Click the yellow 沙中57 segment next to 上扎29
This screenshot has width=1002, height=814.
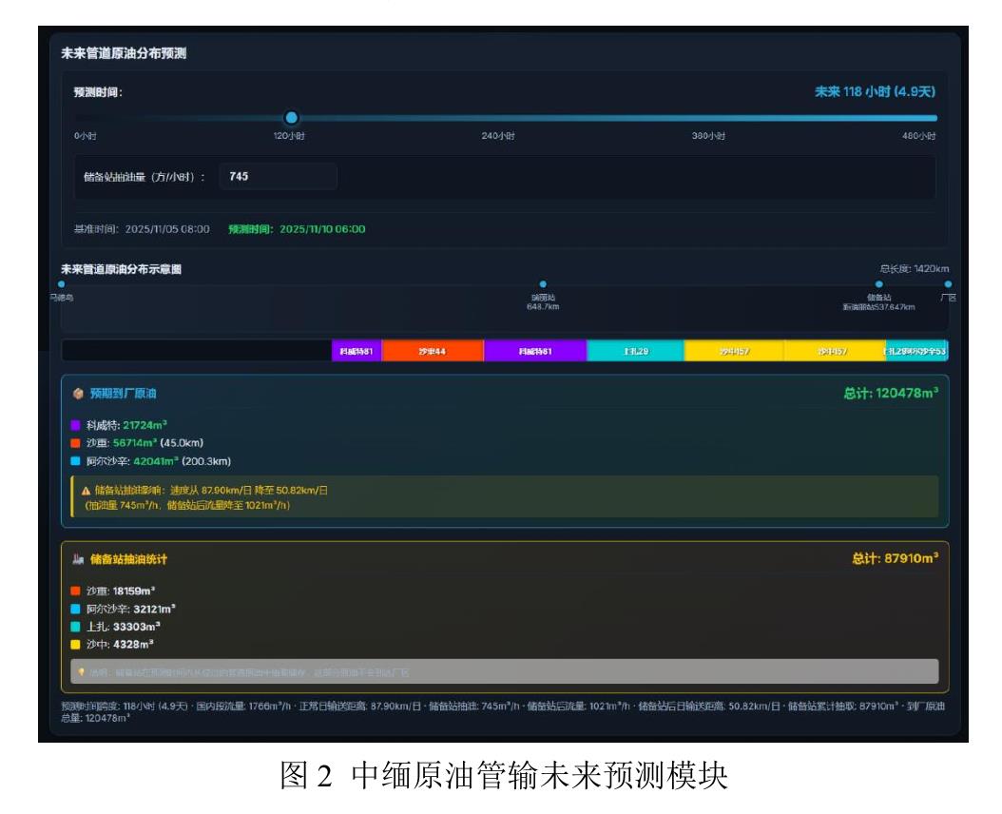point(734,351)
